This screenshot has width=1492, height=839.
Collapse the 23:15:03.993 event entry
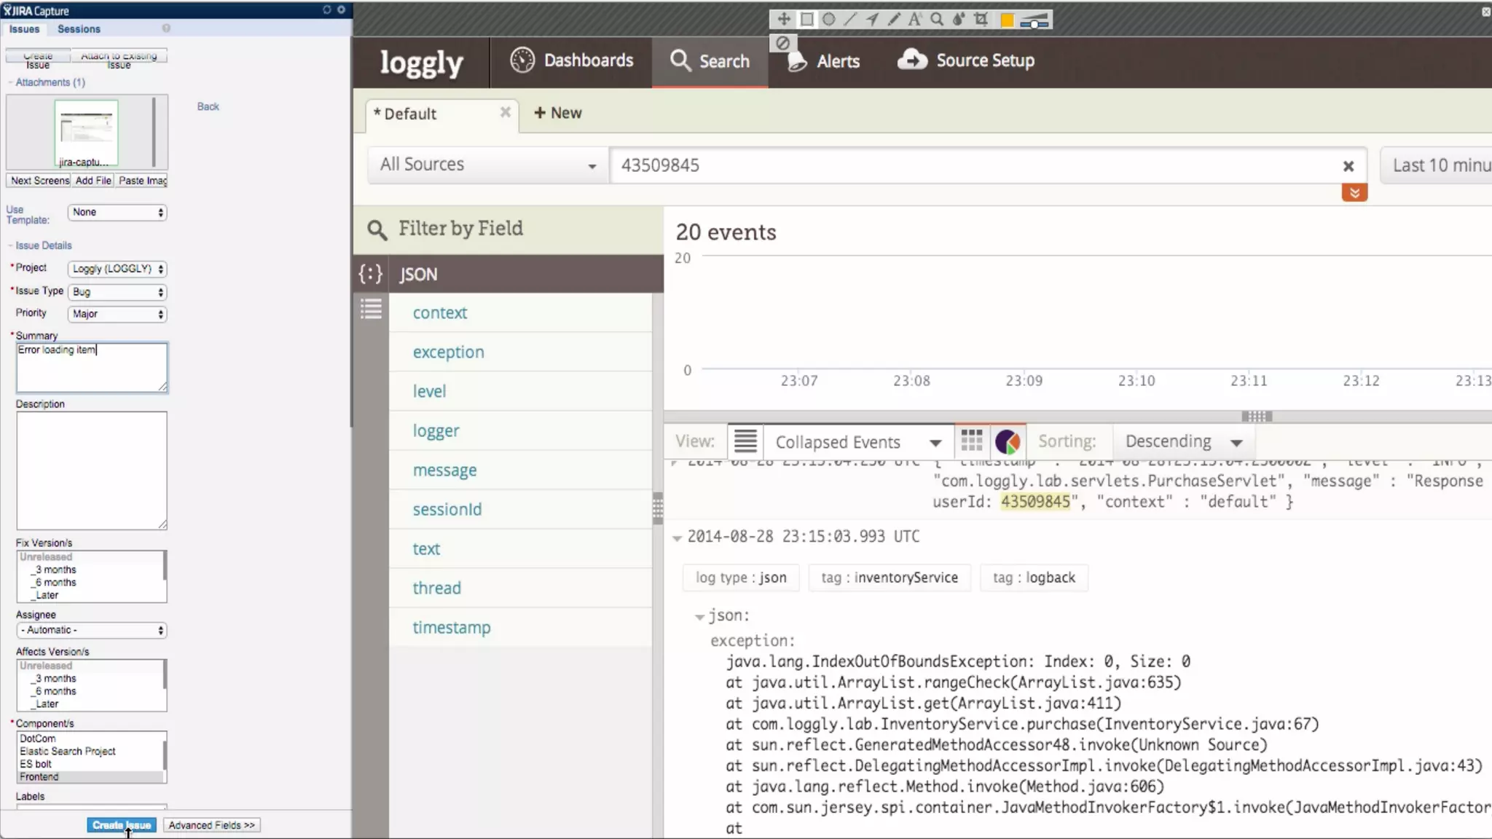677,538
